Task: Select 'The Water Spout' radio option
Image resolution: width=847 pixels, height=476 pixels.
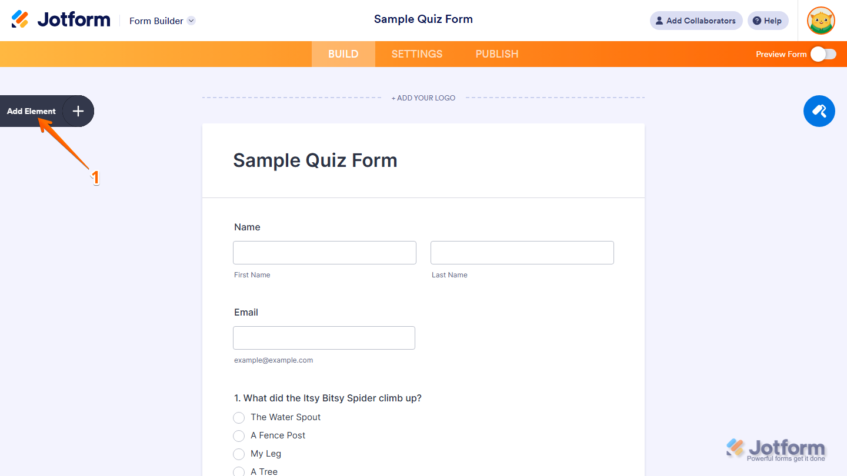Action: 239,418
